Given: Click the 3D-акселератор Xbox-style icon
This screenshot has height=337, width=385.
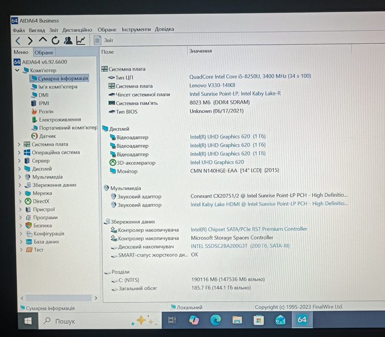Looking at the screenshot, I should click(x=113, y=163).
